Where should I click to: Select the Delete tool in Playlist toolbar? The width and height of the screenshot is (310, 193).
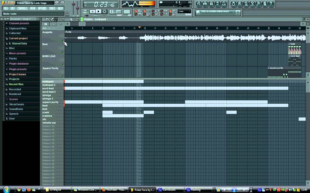click(60, 19)
